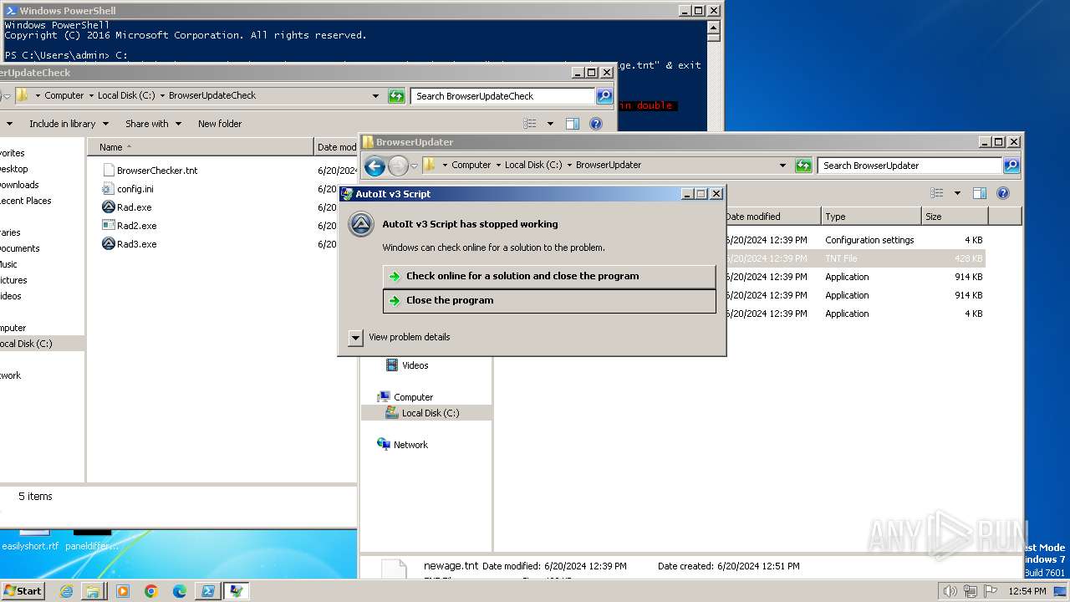Open Share with dropdown menu
1070x602 pixels.
[153, 124]
